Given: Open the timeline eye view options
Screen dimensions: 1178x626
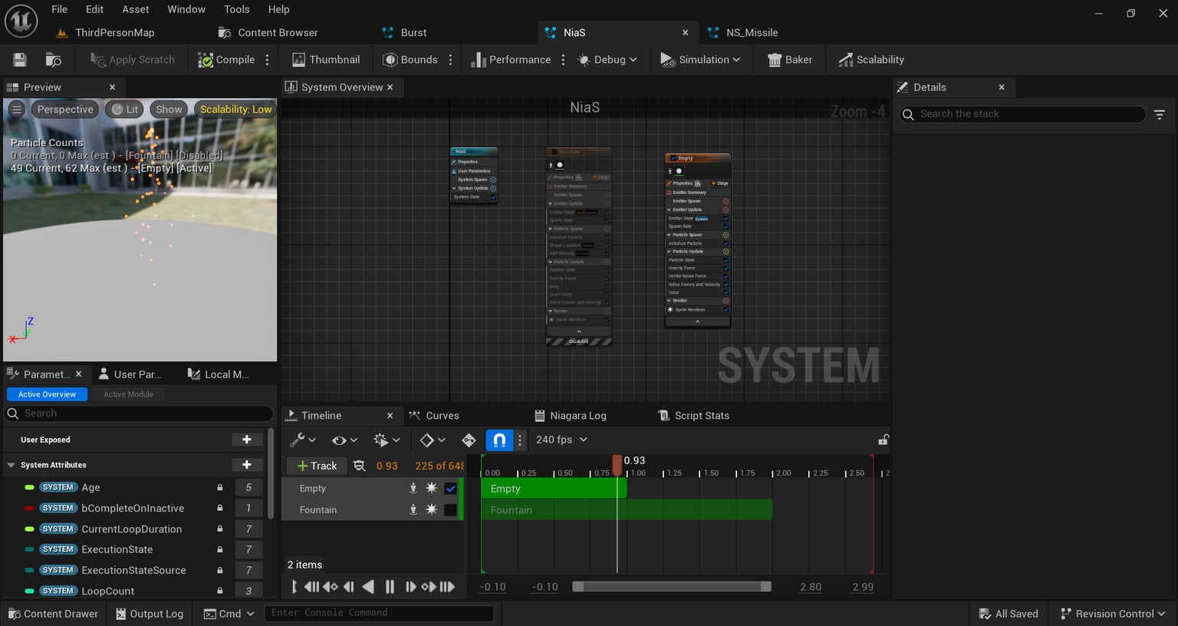Looking at the screenshot, I should (x=344, y=440).
